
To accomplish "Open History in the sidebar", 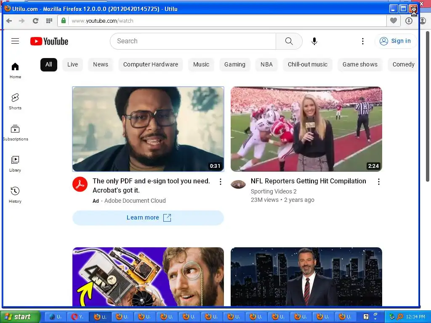I will coord(15,195).
